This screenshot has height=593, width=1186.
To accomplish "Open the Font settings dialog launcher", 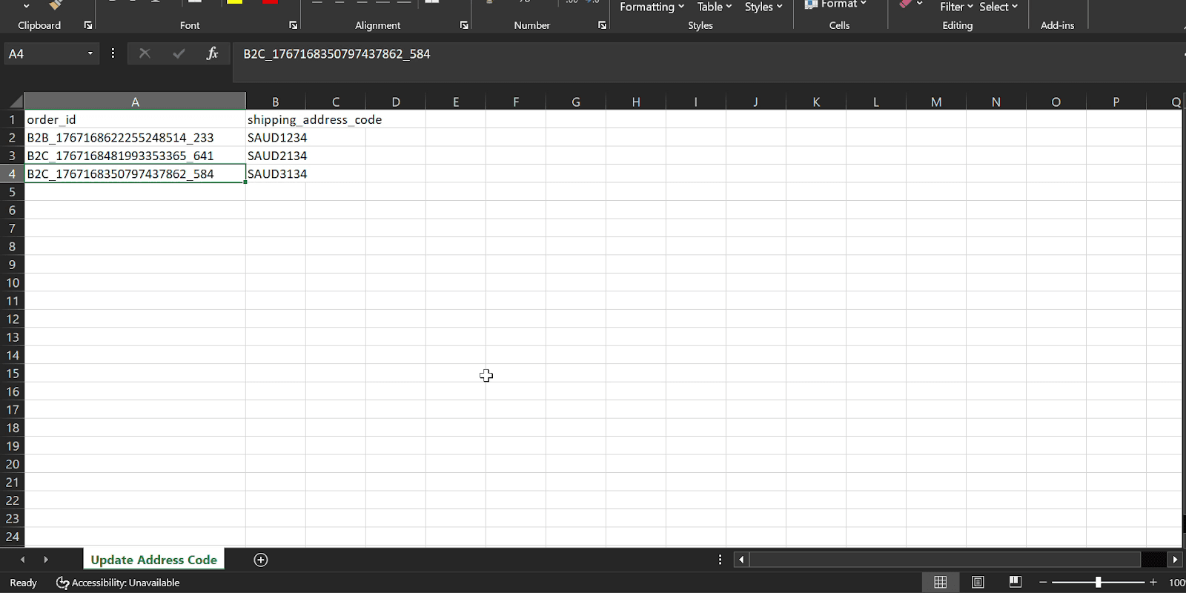I will (x=294, y=25).
